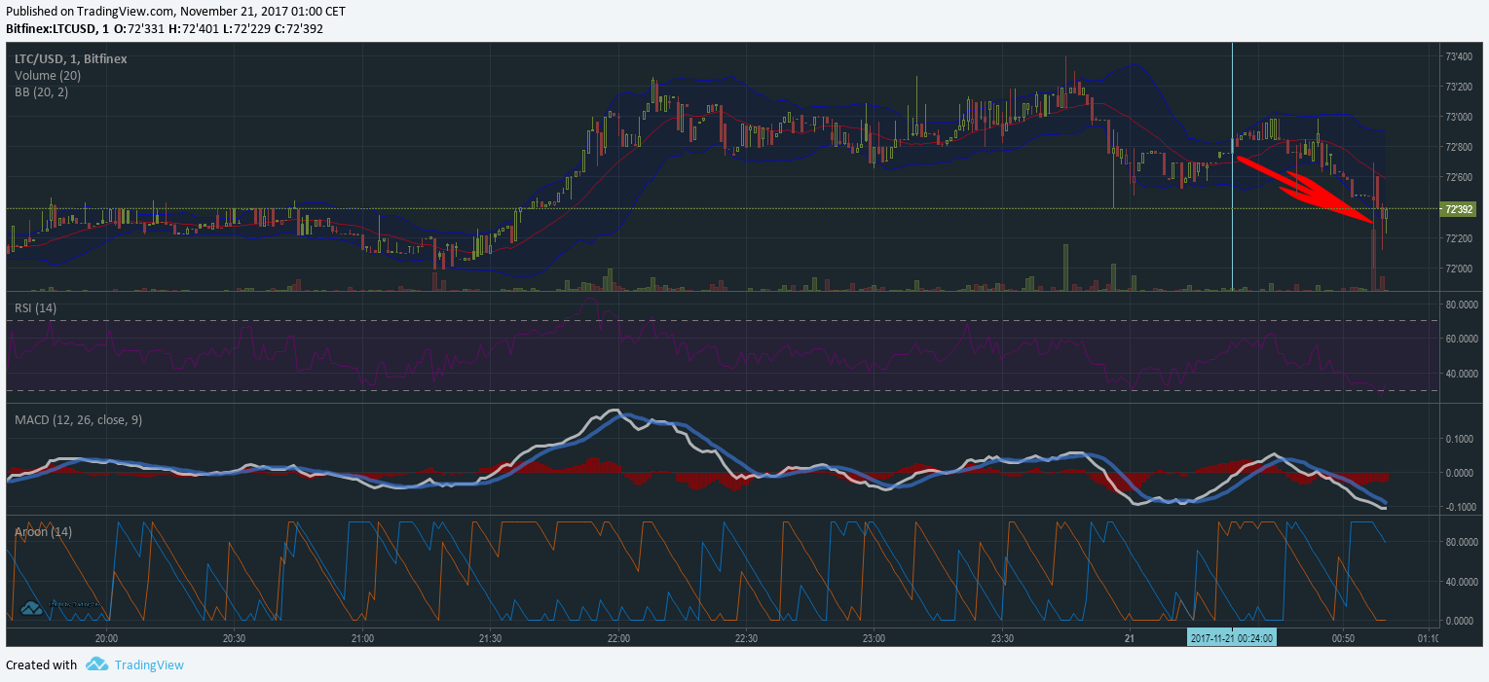The height and width of the screenshot is (682, 1489).
Task: Click the 23:00 time axis label
Action: click(x=874, y=639)
